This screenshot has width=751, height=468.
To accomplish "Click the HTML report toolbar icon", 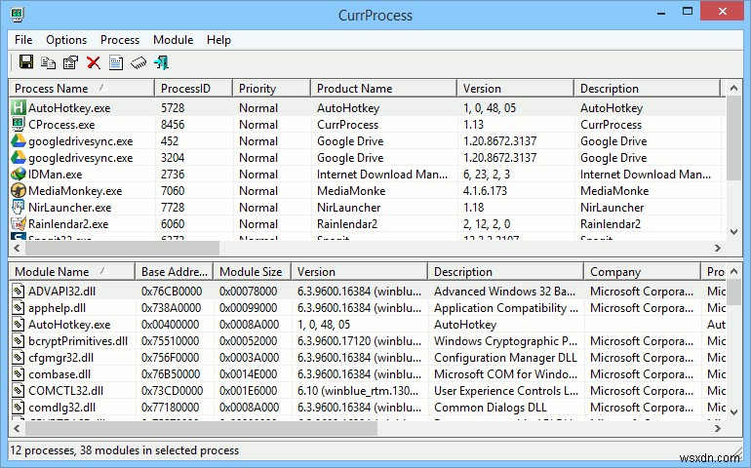I will click(116, 62).
